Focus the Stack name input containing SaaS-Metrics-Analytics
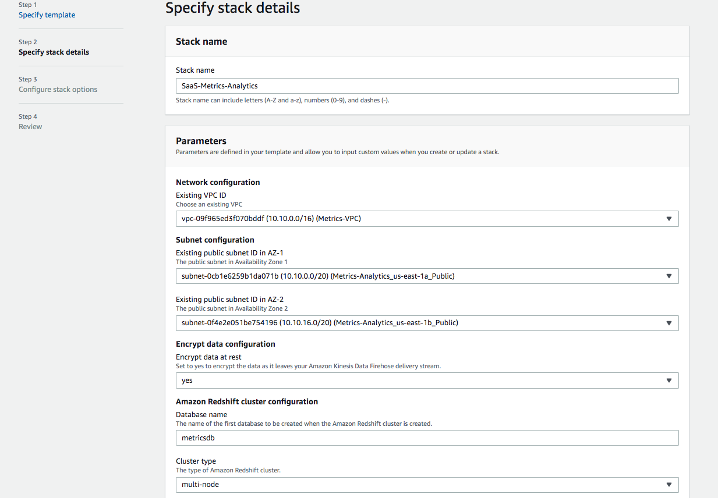The width and height of the screenshot is (718, 498). pos(427,86)
